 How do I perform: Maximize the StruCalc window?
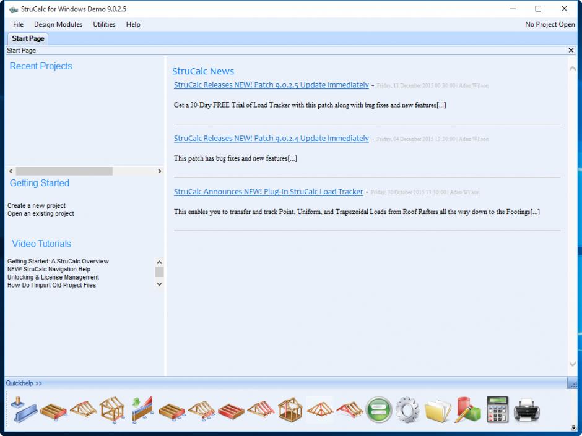pos(538,9)
